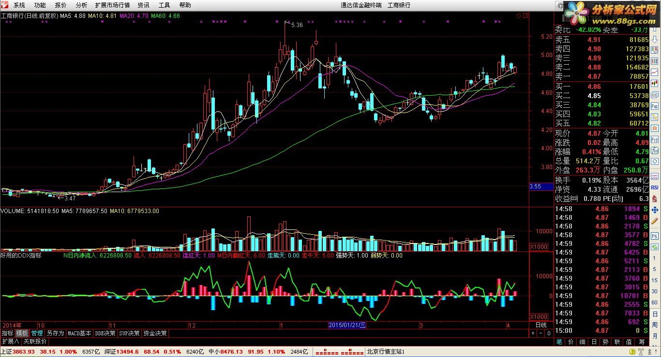Select the pencil drawing tool icon
The image size is (661, 357).
point(655,221)
